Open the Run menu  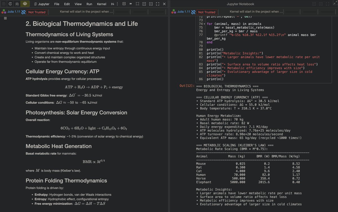89,4
